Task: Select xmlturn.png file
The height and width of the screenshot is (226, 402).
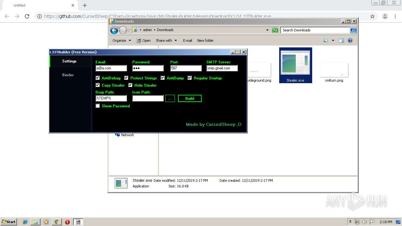Action: pos(334,73)
